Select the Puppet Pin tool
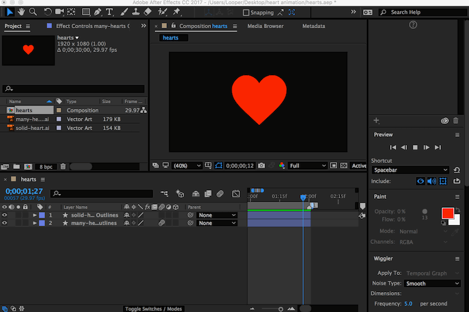Viewport: 469px width, 312px height. coord(177,12)
